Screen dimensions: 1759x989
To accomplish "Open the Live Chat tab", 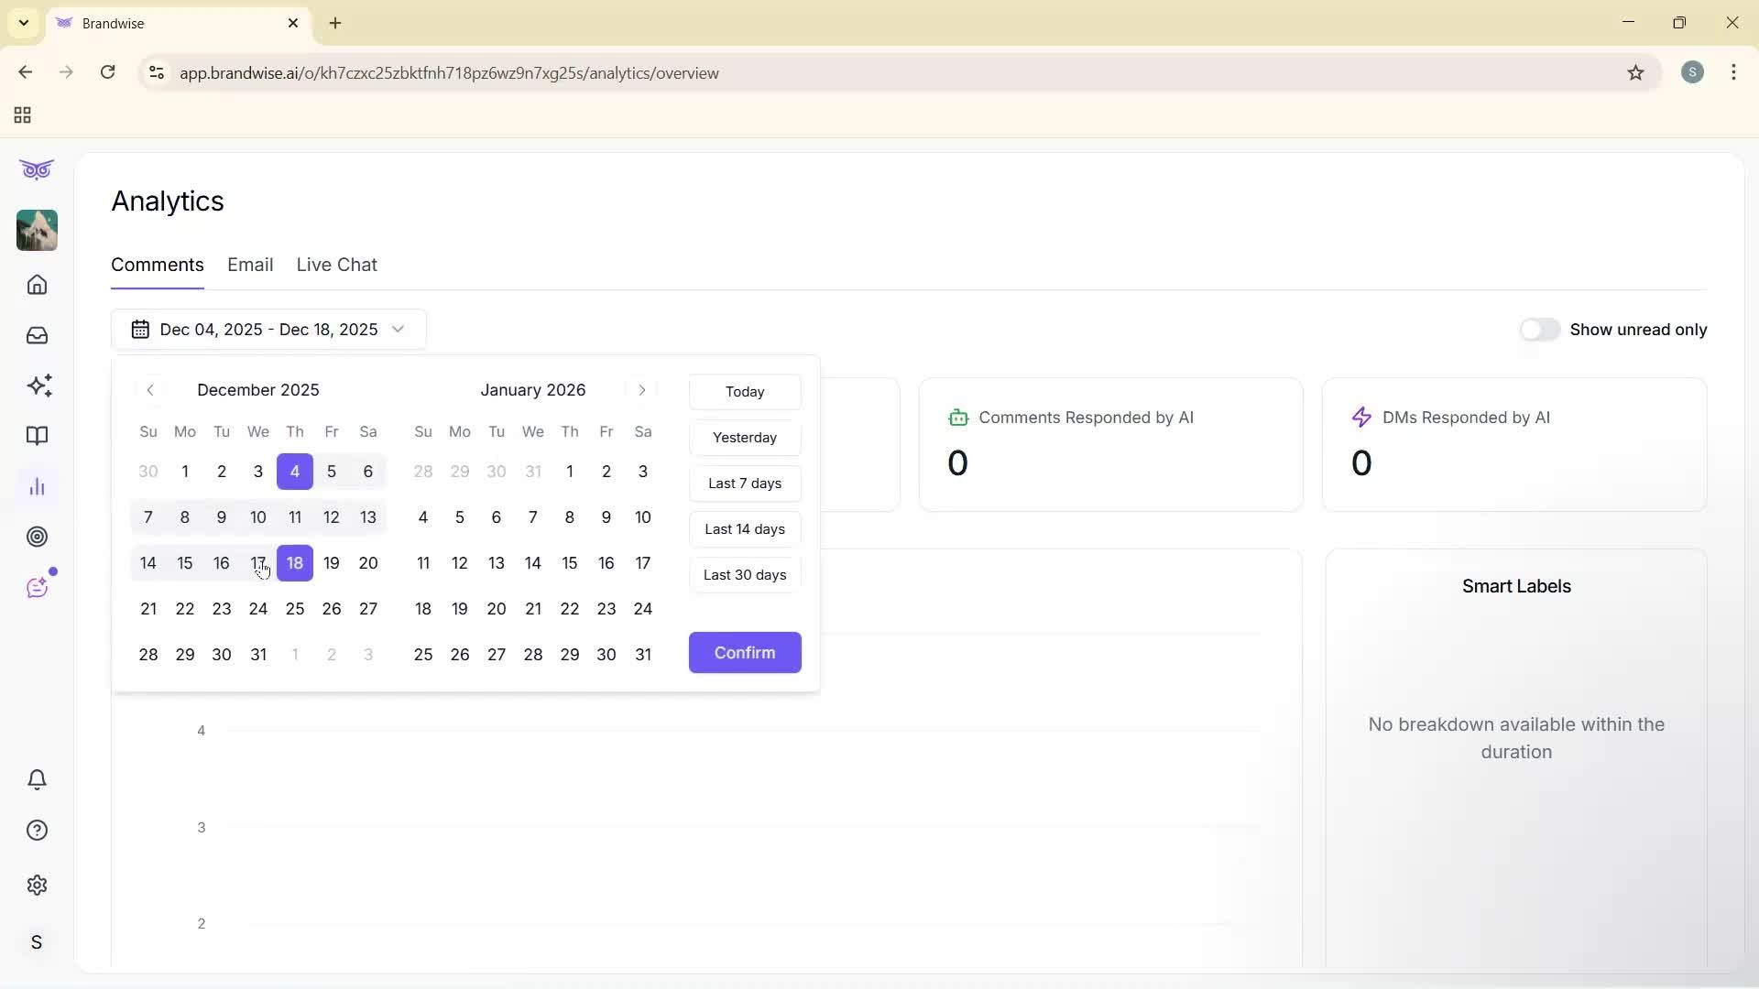I will (336, 265).
